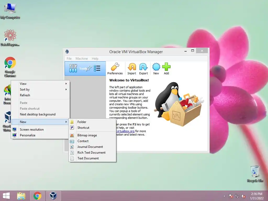Select the Recycle Bin desktop icon
Screen dimensions: 268x201
[255, 174]
